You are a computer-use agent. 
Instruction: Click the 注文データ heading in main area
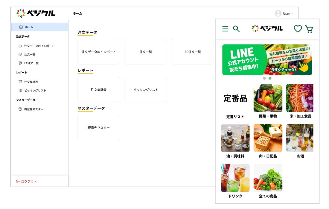tap(87, 33)
